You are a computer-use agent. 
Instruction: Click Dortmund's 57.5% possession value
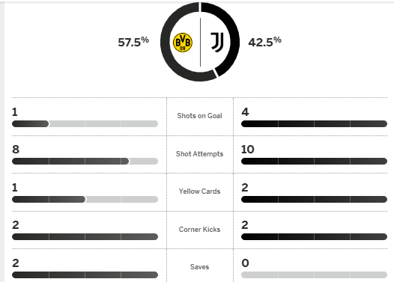point(133,42)
